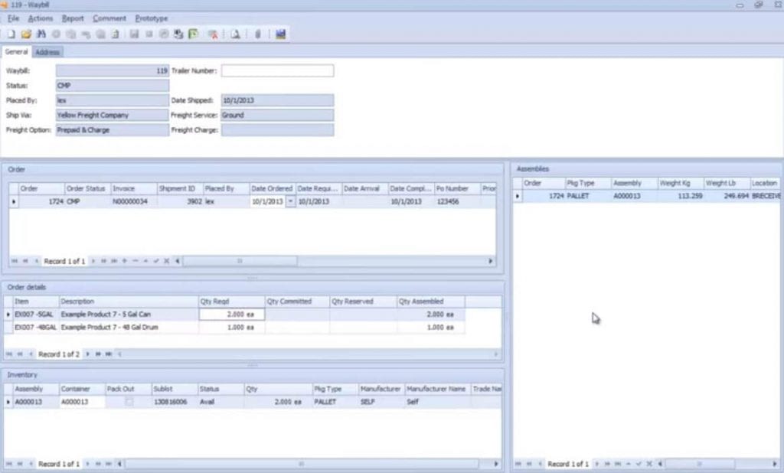784x473 pixels.
Task: Go to next record in Order details navigator
Action: pos(88,354)
